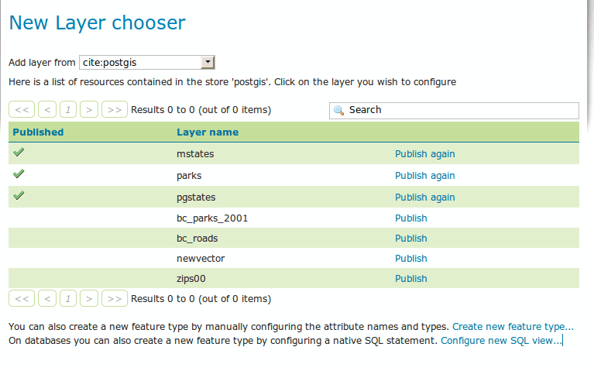This screenshot has height=371, width=594.
Task: Go to previous page in top pager
Action: [x=47, y=110]
